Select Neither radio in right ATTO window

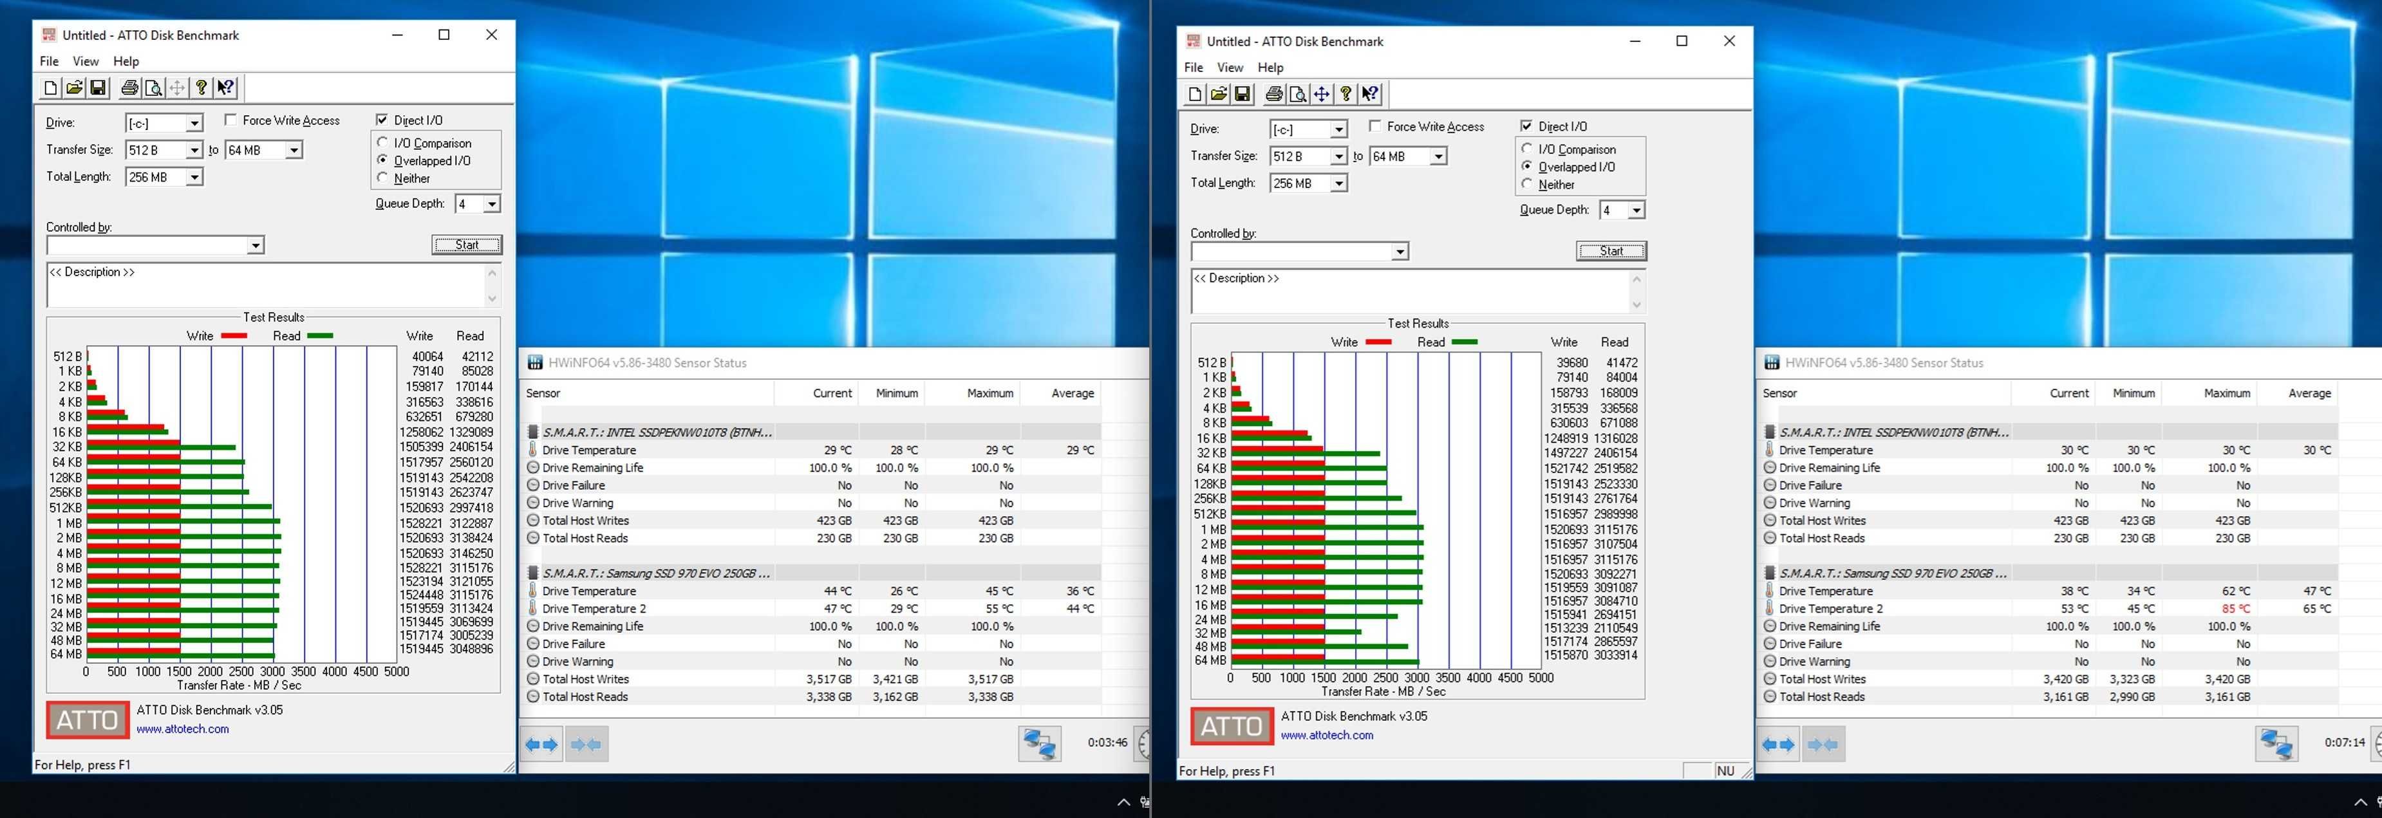[x=1528, y=184]
